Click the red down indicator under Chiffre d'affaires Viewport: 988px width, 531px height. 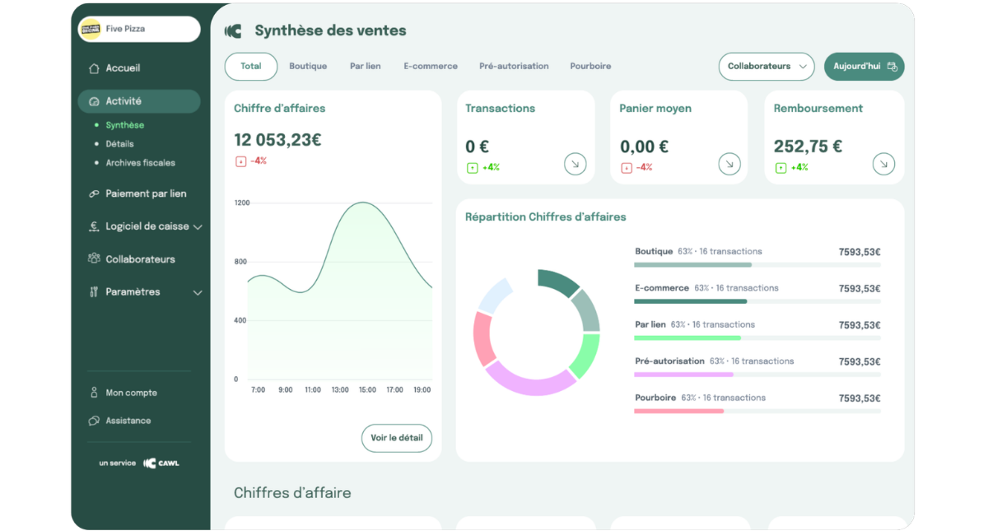240,161
